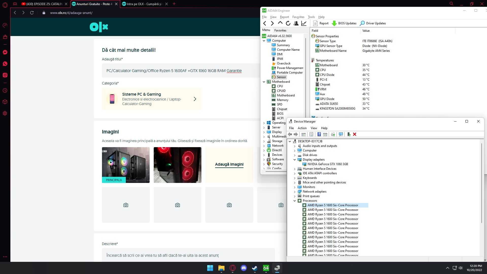Open AIDA64 from the Windows taskbar
The width and height of the screenshot is (487, 274).
tap(266, 268)
